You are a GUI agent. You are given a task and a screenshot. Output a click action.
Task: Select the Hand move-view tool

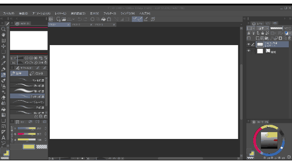[x=3, y=35]
